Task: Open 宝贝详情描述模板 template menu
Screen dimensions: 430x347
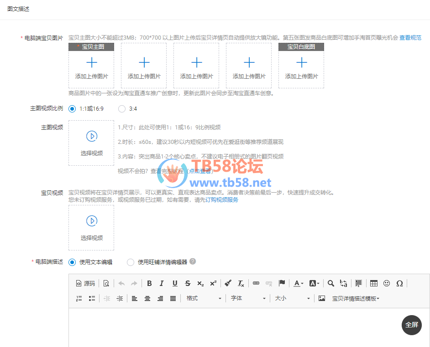Action: pos(356,299)
